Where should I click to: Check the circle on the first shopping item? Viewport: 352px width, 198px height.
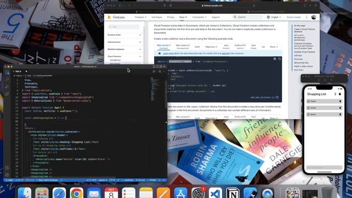(x=309, y=101)
